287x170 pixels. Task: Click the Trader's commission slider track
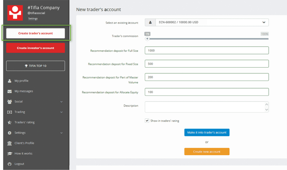click(208, 39)
